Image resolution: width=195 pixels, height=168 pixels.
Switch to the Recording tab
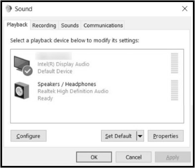tap(44, 25)
